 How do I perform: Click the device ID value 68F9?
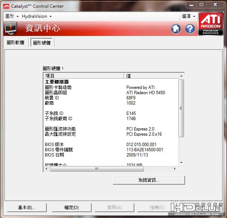click(x=131, y=98)
